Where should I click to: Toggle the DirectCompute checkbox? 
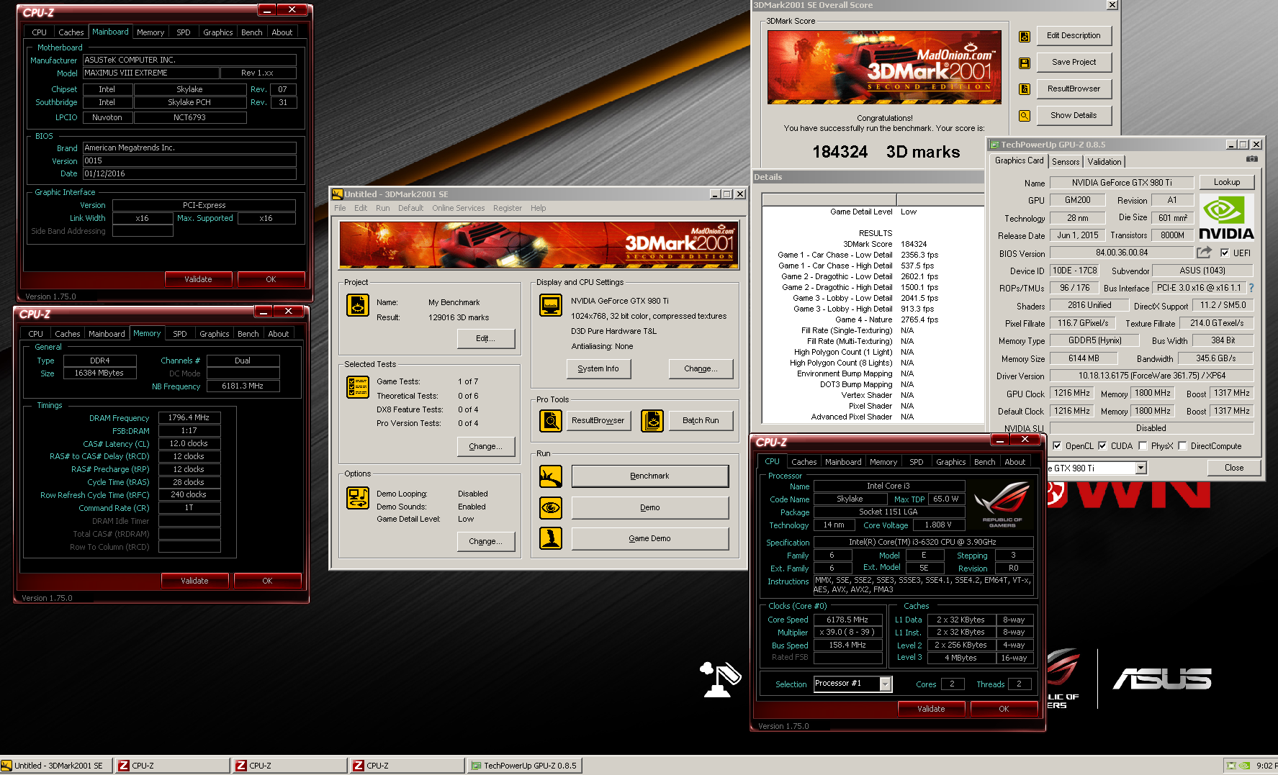1182,446
